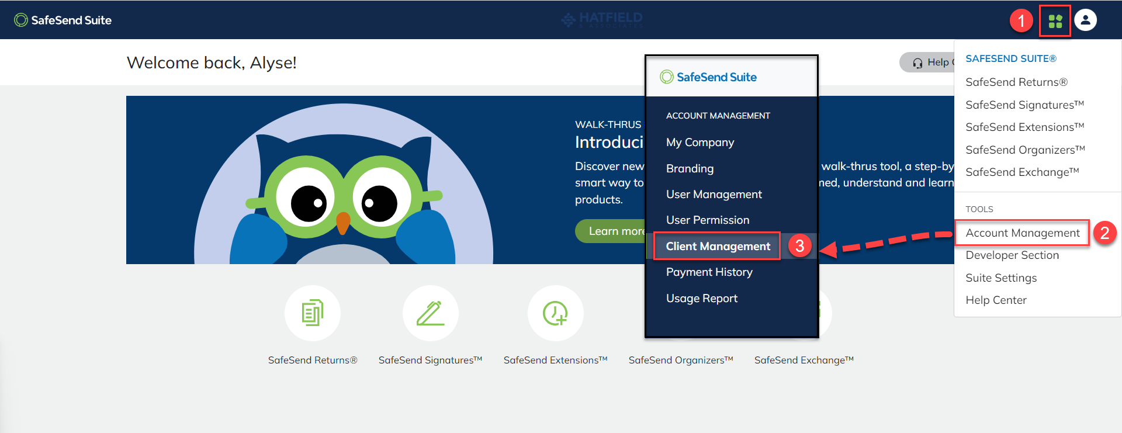Open Help Center under Tools
Screen dimensions: 1122x433
pyautogui.click(x=996, y=300)
